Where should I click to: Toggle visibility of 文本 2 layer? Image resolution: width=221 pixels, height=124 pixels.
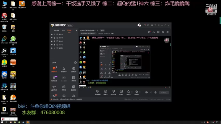52,45
